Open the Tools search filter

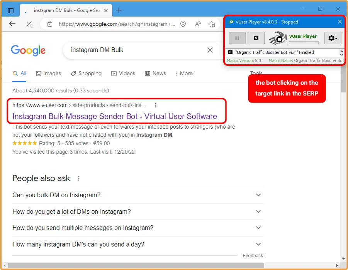point(256,73)
